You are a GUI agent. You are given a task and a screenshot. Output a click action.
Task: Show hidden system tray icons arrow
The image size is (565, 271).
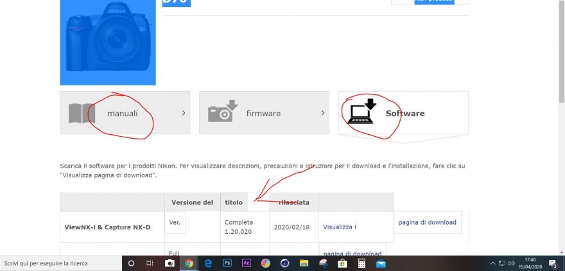492,263
